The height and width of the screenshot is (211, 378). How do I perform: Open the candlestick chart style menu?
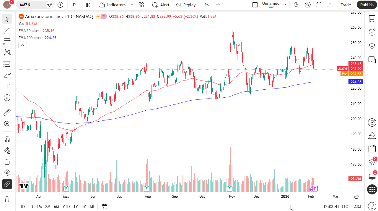(x=88, y=5)
